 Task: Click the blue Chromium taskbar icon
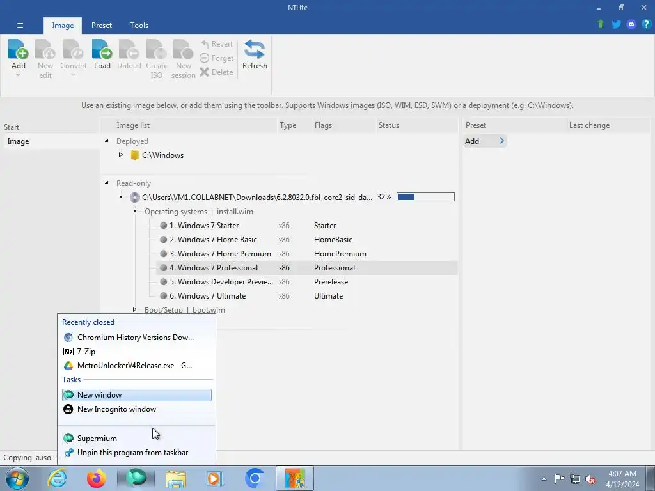tap(255, 478)
